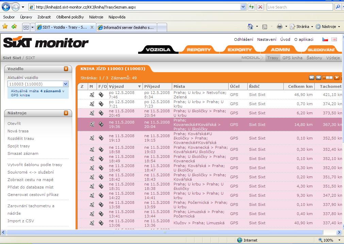Click the browser Forward arrow button
344x244 pixels.
pyautogui.click(x=15, y=7)
